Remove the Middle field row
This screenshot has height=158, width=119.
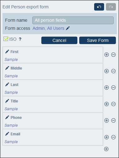point(113,71)
